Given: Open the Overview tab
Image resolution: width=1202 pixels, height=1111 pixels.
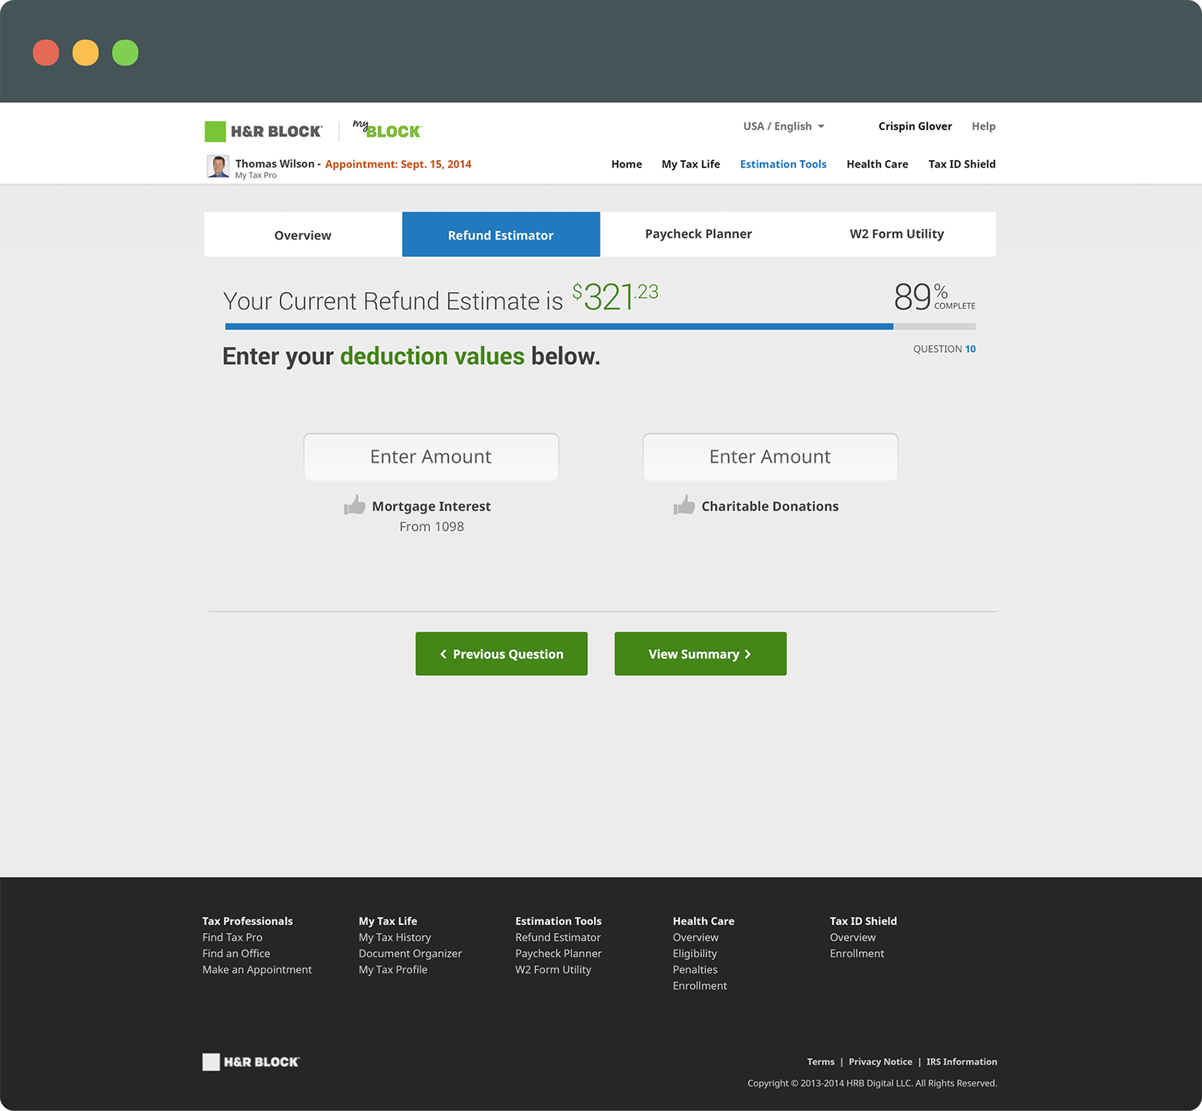Looking at the screenshot, I should [x=303, y=235].
